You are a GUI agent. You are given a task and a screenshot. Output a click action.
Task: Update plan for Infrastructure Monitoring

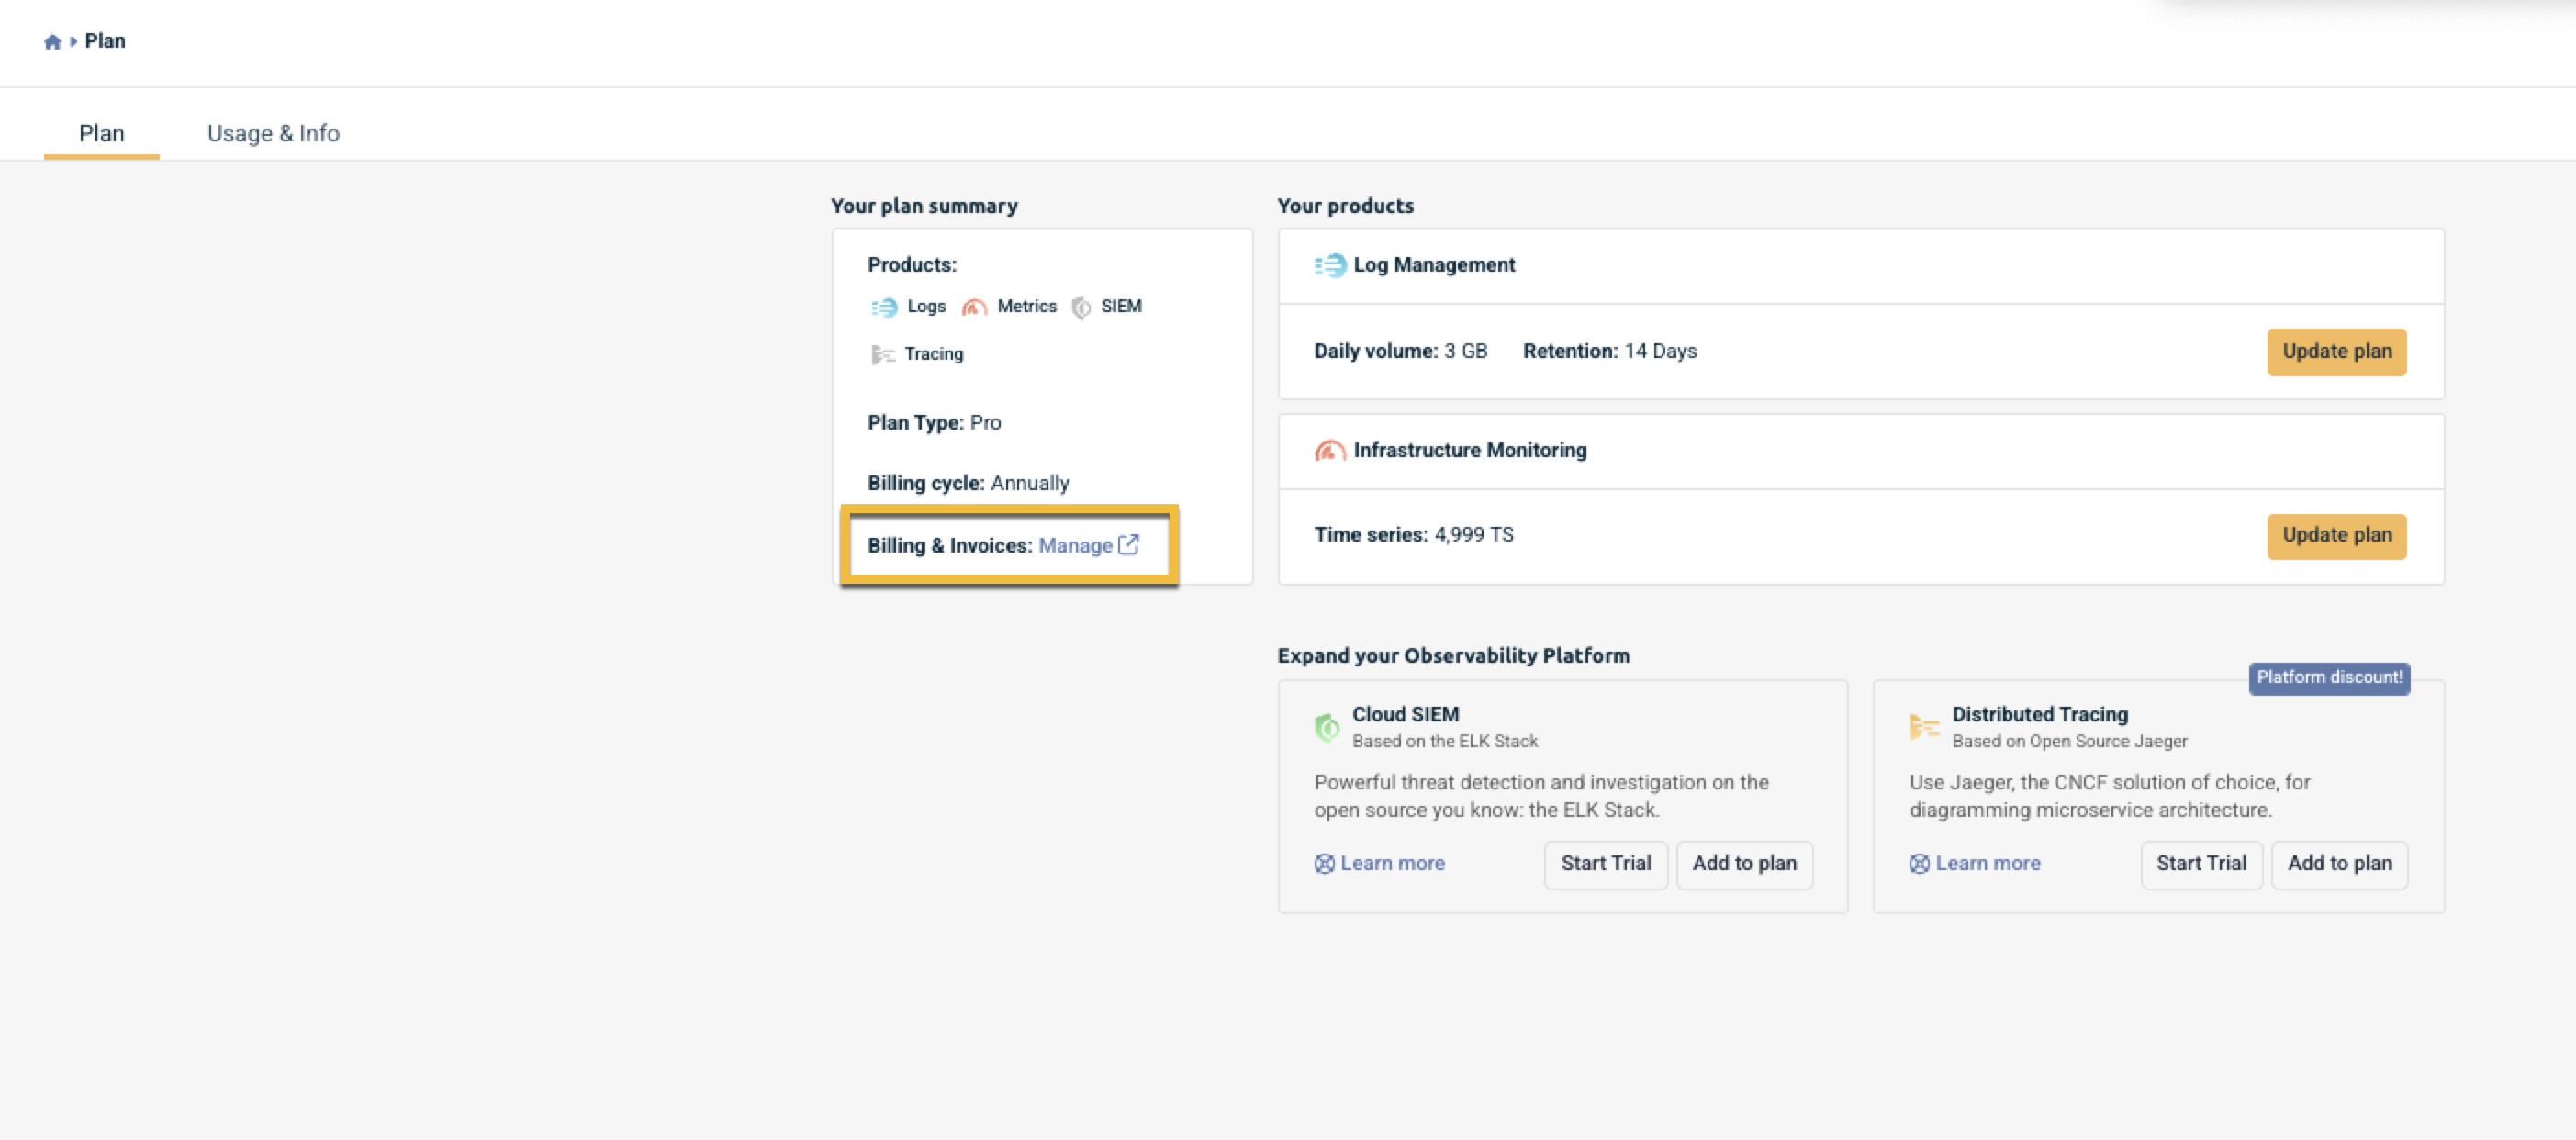point(2336,535)
